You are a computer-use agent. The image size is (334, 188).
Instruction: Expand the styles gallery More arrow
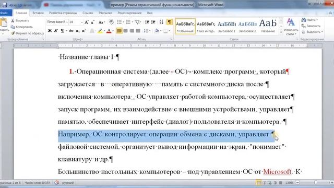coord(281,32)
